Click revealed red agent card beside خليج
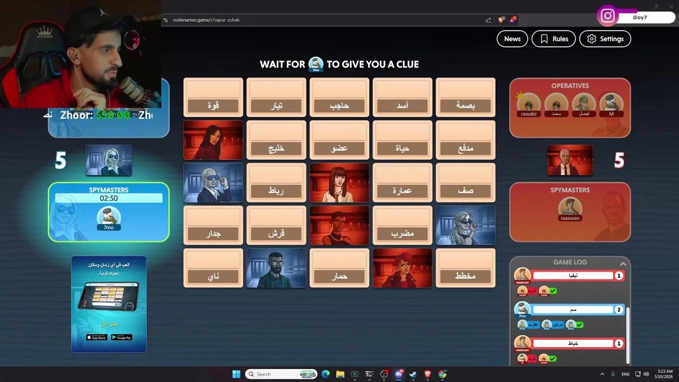The height and width of the screenshot is (382, 679). (x=213, y=140)
